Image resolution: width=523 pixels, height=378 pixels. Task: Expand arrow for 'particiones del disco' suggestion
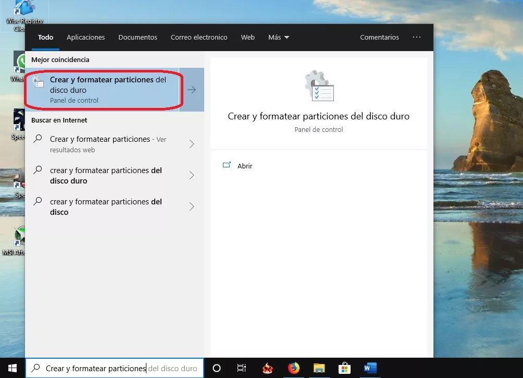point(192,207)
